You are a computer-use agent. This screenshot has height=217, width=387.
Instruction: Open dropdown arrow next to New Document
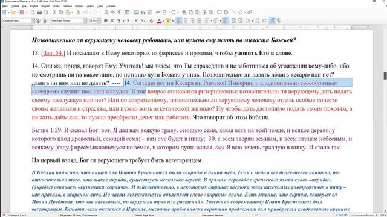(8, 13)
